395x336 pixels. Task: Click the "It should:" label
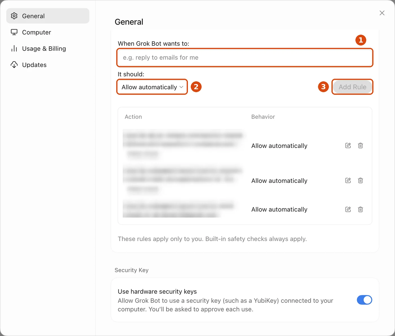pos(131,74)
